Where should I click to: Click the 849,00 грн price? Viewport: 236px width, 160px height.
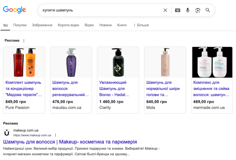16,102
